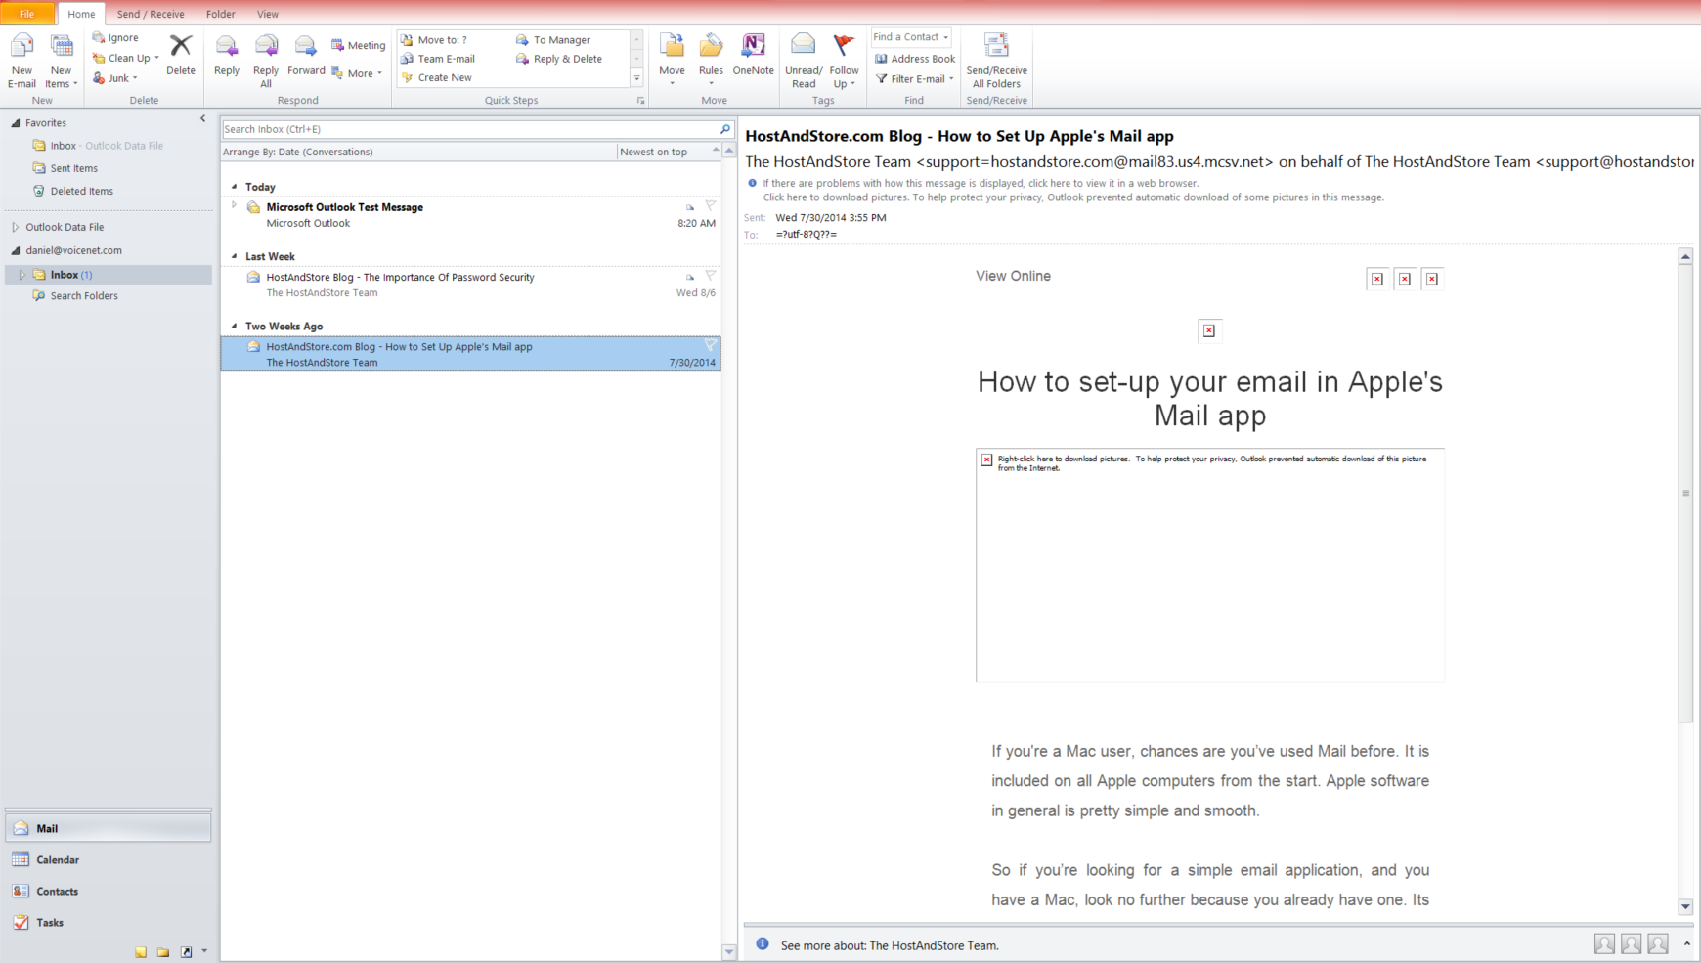Toggle Newest on top sort order

(x=669, y=152)
